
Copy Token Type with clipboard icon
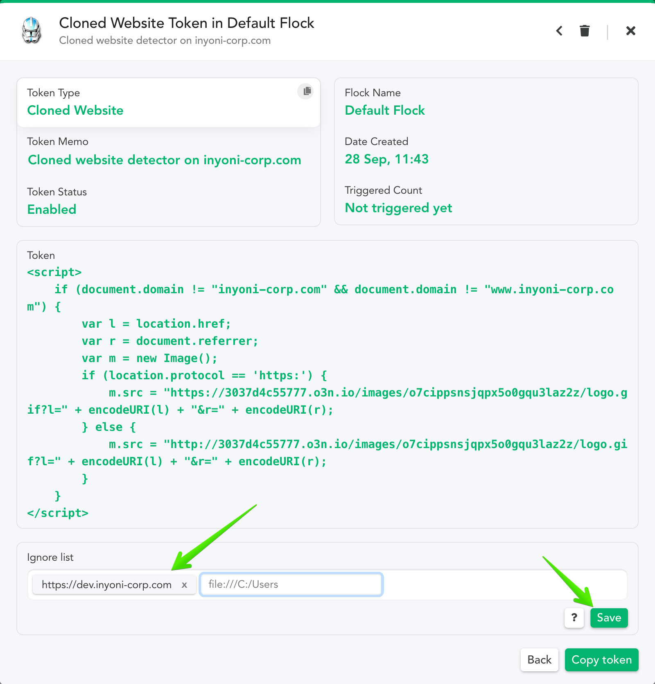click(x=306, y=91)
